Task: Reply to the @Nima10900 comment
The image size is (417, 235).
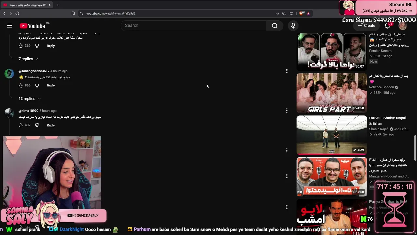Action: click(x=50, y=125)
